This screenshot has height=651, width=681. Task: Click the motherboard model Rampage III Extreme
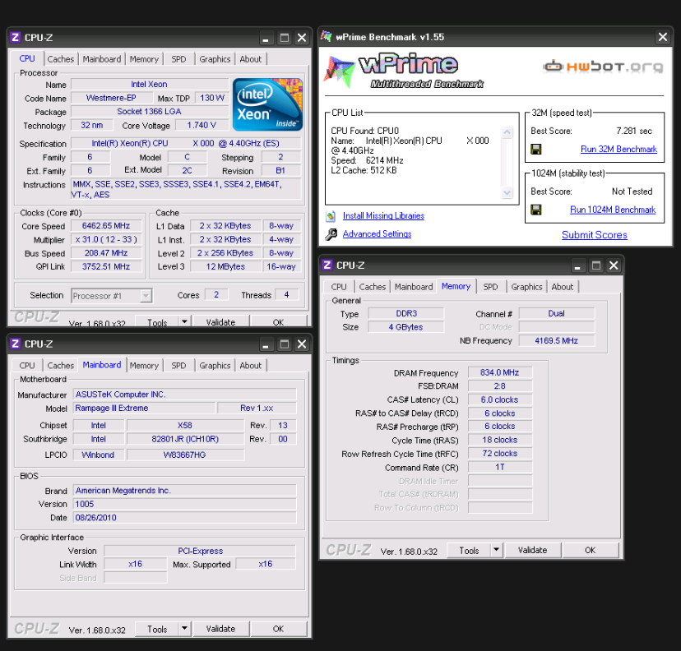click(144, 408)
